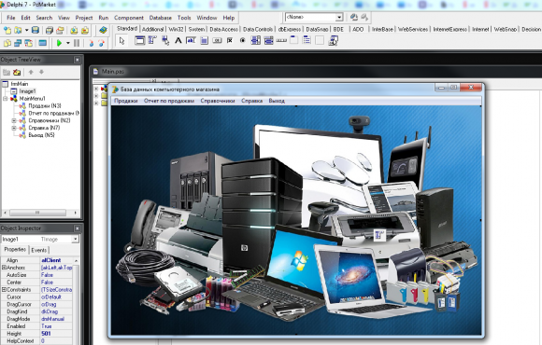
Task: Switch to the Events tab
Action: (38, 250)
